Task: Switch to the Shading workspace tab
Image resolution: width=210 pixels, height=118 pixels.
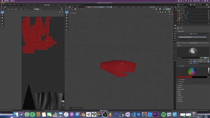Action: click(x=53, y=5)
